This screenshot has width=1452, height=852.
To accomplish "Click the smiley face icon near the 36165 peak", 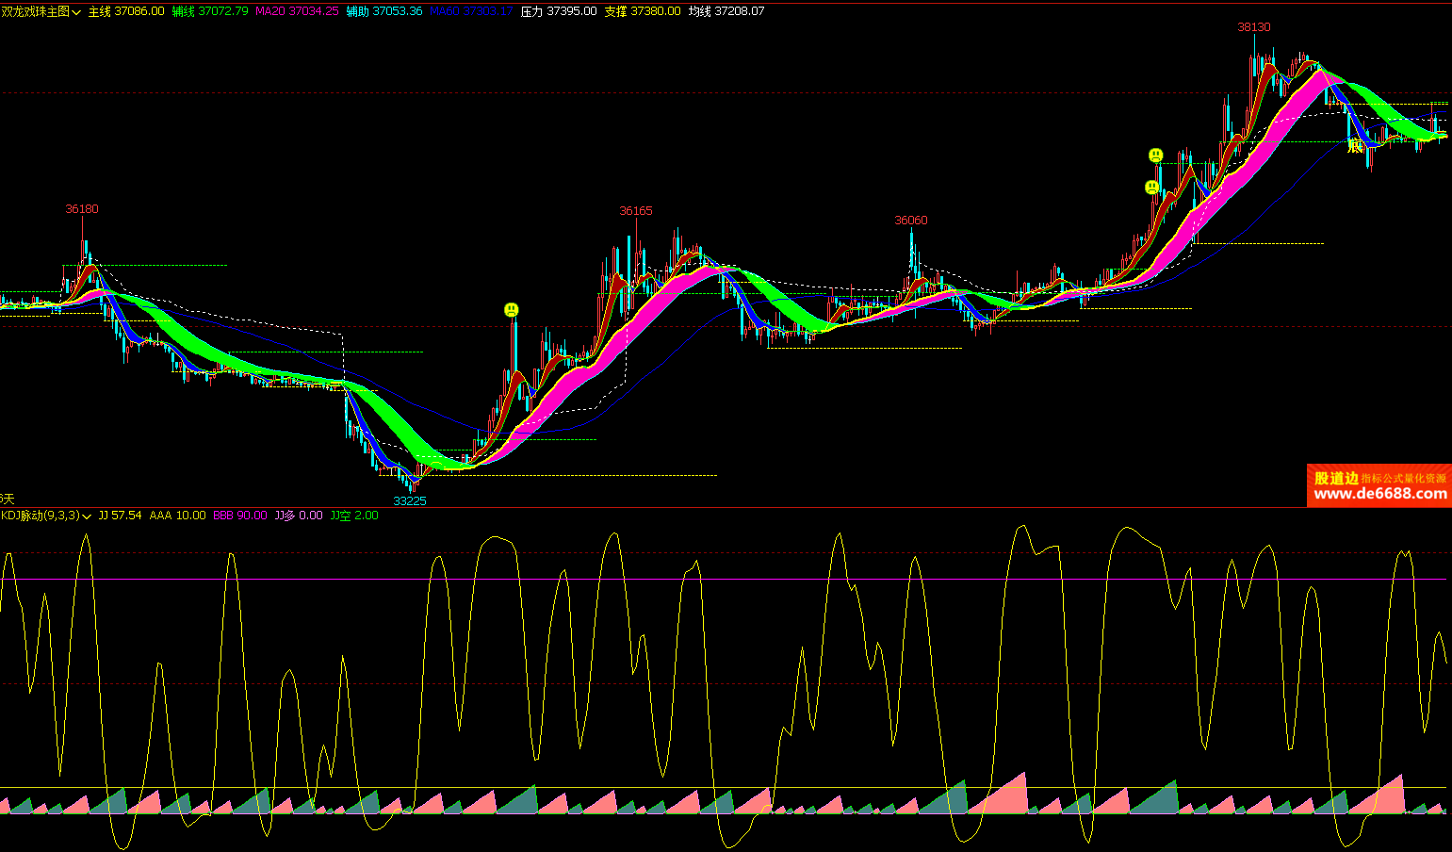I will [x=511, y=309].
